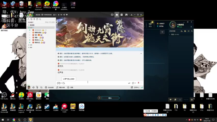Click the location pin icon in YY sidebar
The width and height of the screenshot is (217, 122).
[34, 19]
